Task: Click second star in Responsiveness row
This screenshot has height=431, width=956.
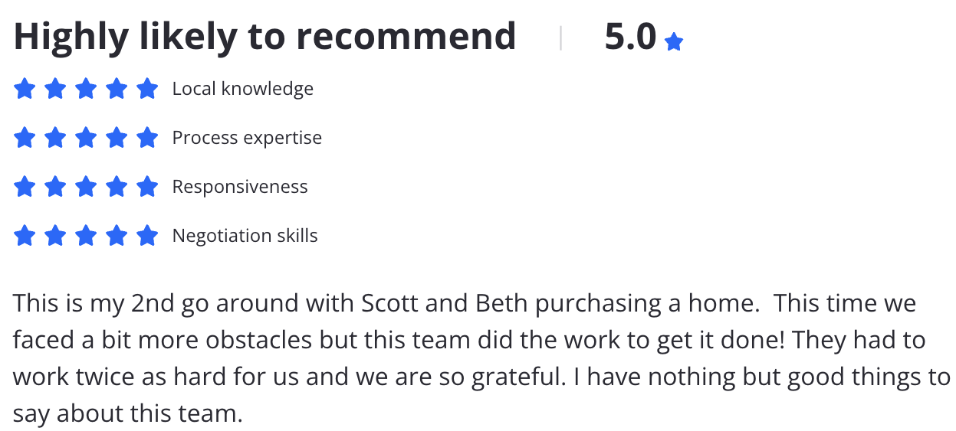Action: click(x=55, y=187)
